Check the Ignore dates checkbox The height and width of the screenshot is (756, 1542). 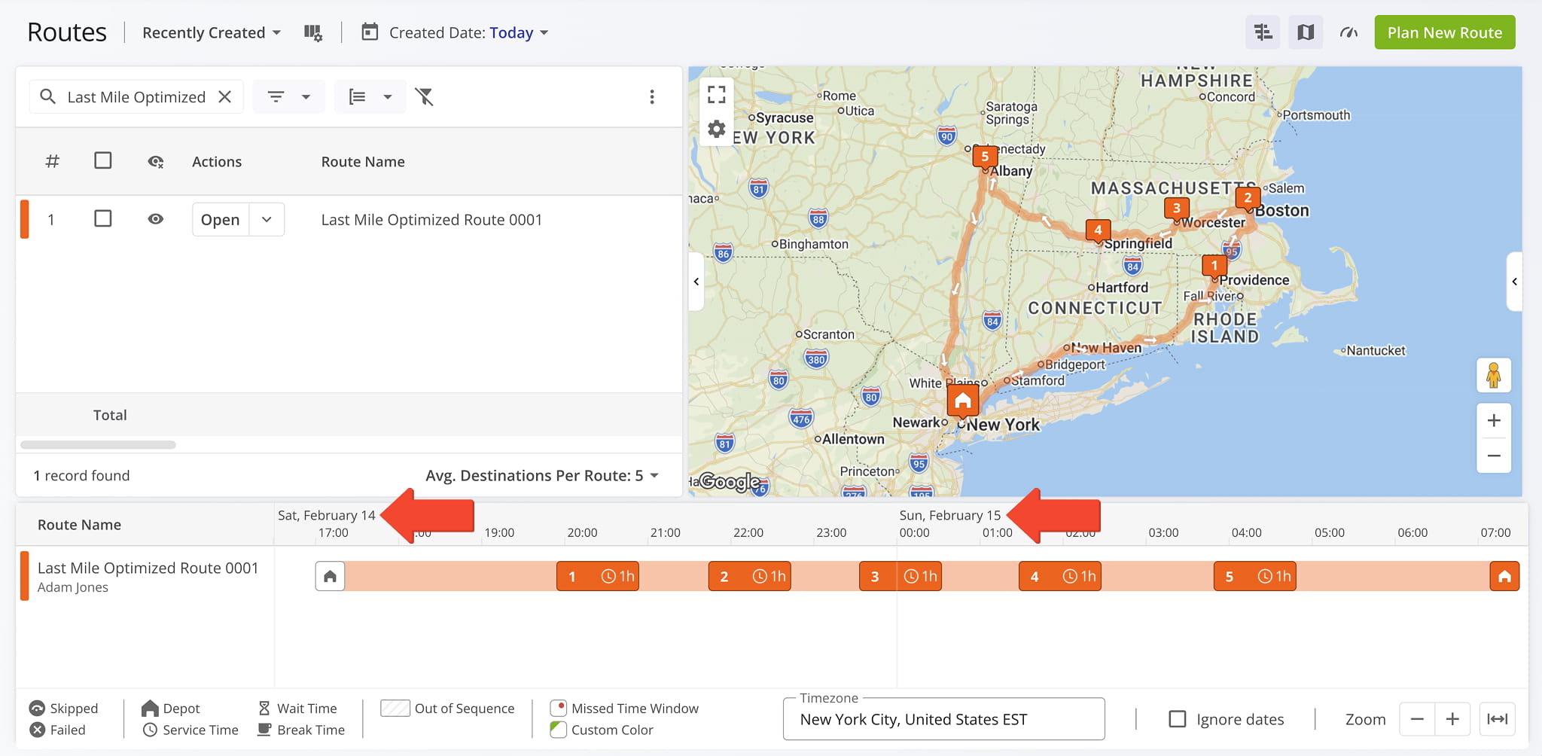(1177, 719)
